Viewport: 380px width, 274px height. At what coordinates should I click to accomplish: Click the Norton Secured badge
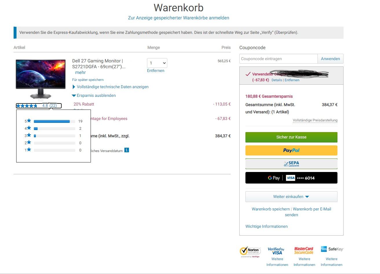250,252
